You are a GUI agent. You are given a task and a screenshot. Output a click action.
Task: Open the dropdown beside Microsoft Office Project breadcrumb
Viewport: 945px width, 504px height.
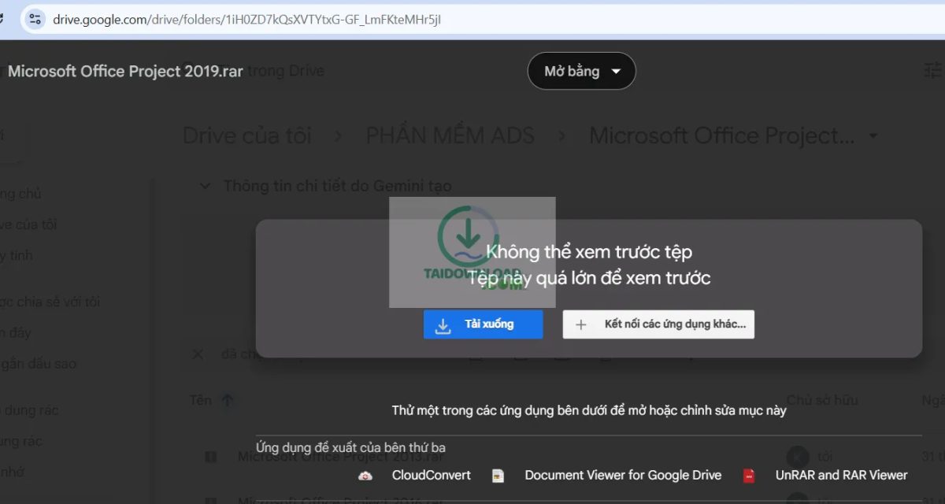point(873,135)
